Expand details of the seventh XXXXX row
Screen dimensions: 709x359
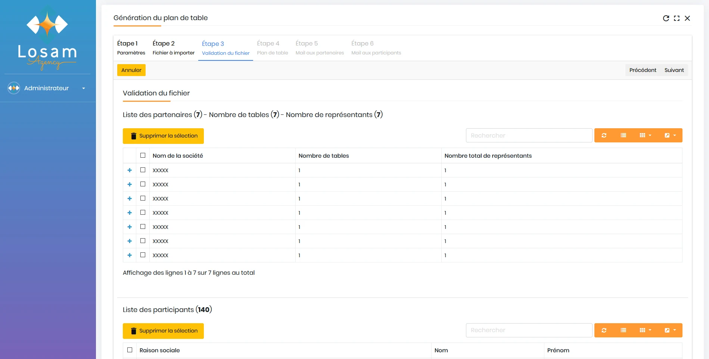pyautogui.click(x=130, y=255)
